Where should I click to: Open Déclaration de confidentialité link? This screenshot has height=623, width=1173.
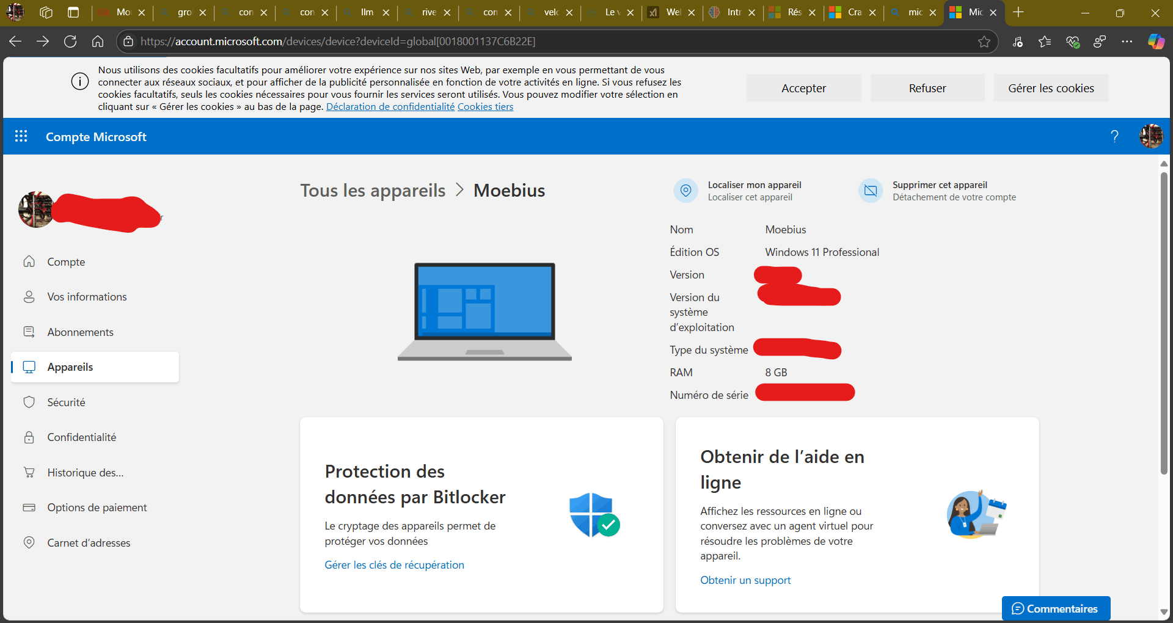[x=390, y=107]
